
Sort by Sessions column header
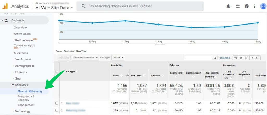tap(156, 75)
